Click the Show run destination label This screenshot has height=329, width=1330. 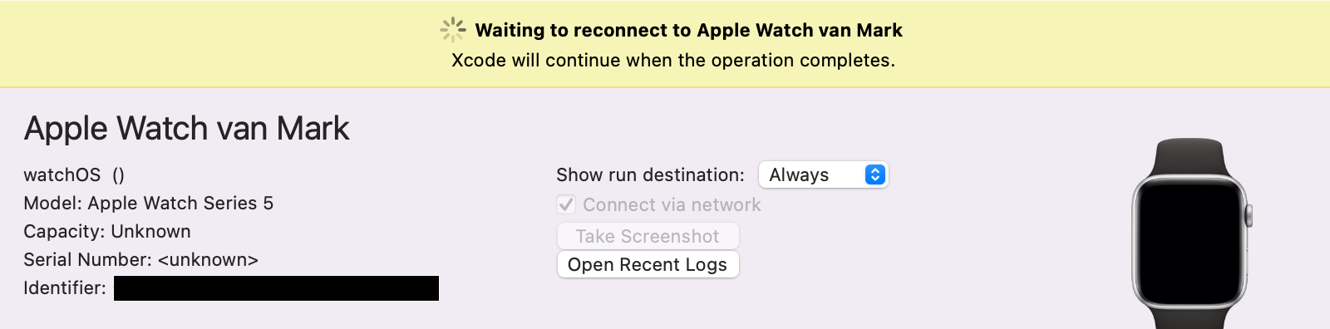pyautogui.click(x=650, y=174)
